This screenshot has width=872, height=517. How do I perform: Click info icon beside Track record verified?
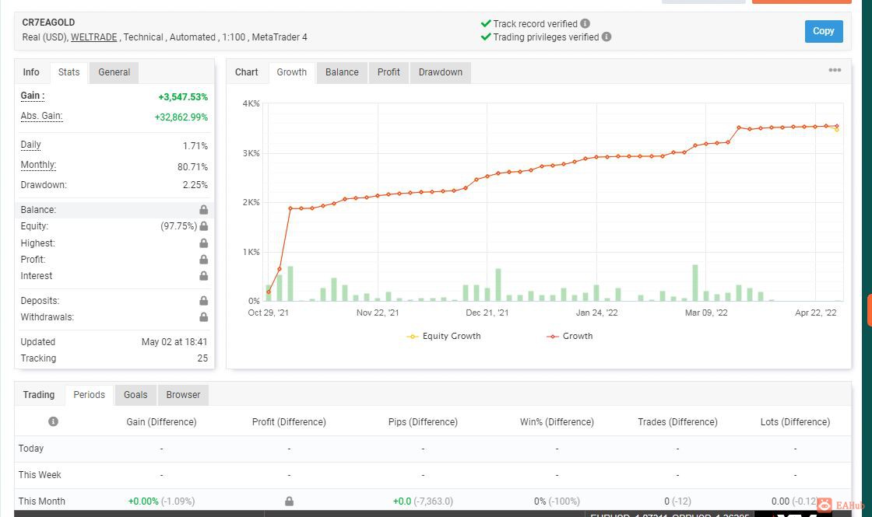click(585, 23)
